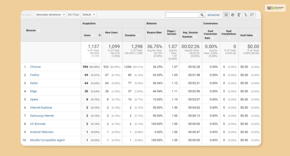Sort by the Goal Completions header

(229, 32)
